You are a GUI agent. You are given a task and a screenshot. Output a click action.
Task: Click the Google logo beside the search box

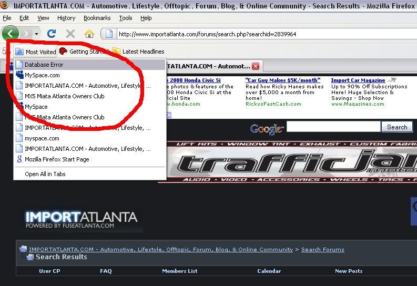267,128
